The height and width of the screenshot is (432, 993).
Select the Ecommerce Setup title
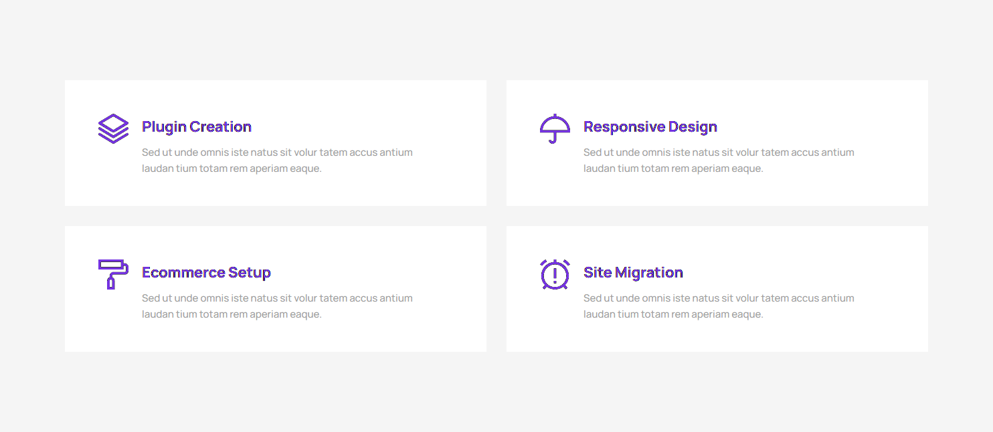[x=206, y=272]
